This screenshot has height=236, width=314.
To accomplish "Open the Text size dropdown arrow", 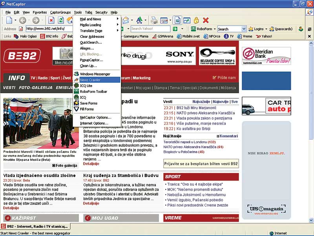I will pyautogui.click(x=145, y=20).
